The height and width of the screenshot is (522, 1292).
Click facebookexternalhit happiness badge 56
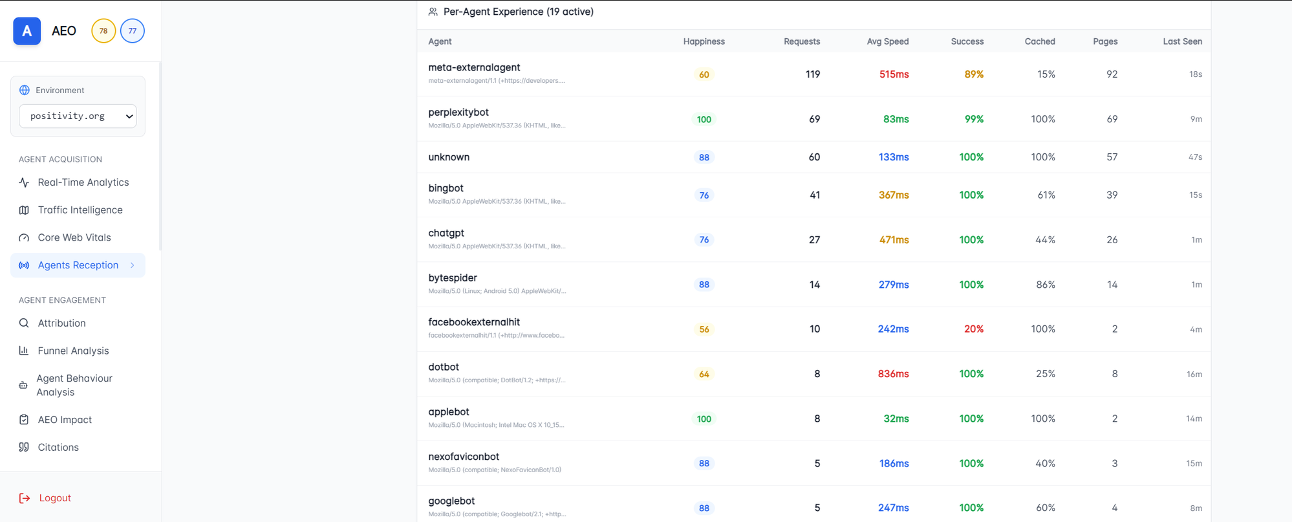[x=704, y=329]
